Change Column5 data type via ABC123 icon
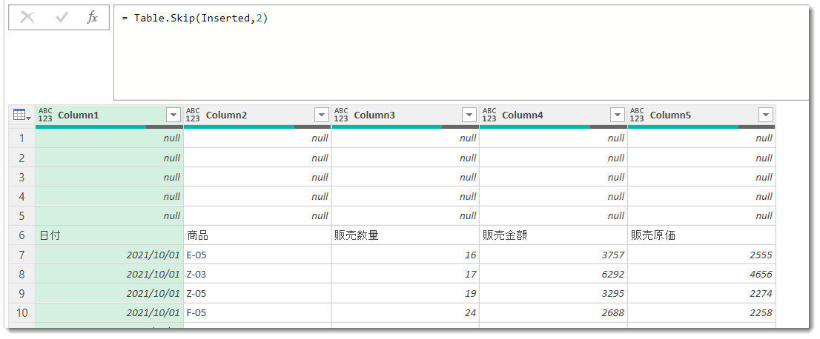 point(636,115)
